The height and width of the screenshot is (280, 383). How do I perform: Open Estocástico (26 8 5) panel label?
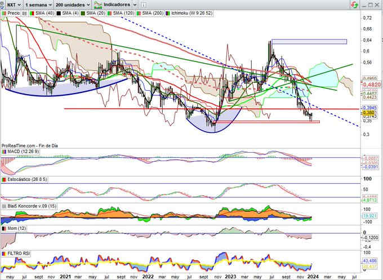pyautogui.click(x=27, y=180)
